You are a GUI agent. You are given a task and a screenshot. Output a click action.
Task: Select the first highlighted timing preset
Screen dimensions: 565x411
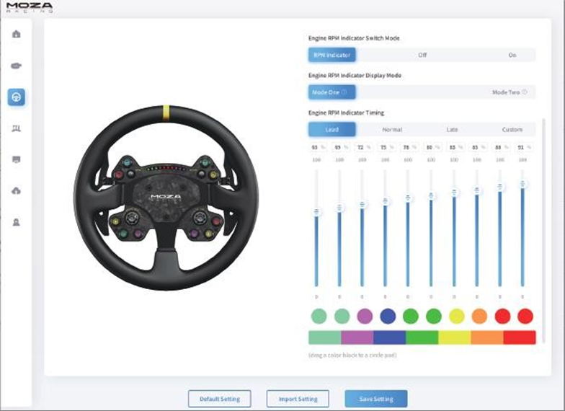pos(332,130)
